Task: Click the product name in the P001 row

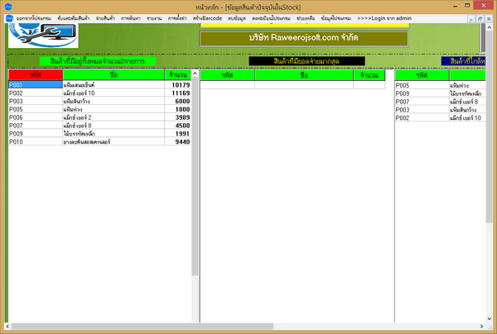Action: [113, 85]
